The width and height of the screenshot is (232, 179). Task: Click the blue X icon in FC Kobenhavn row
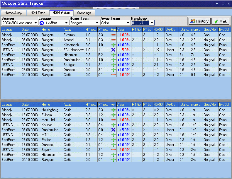(x=113, y=50)
